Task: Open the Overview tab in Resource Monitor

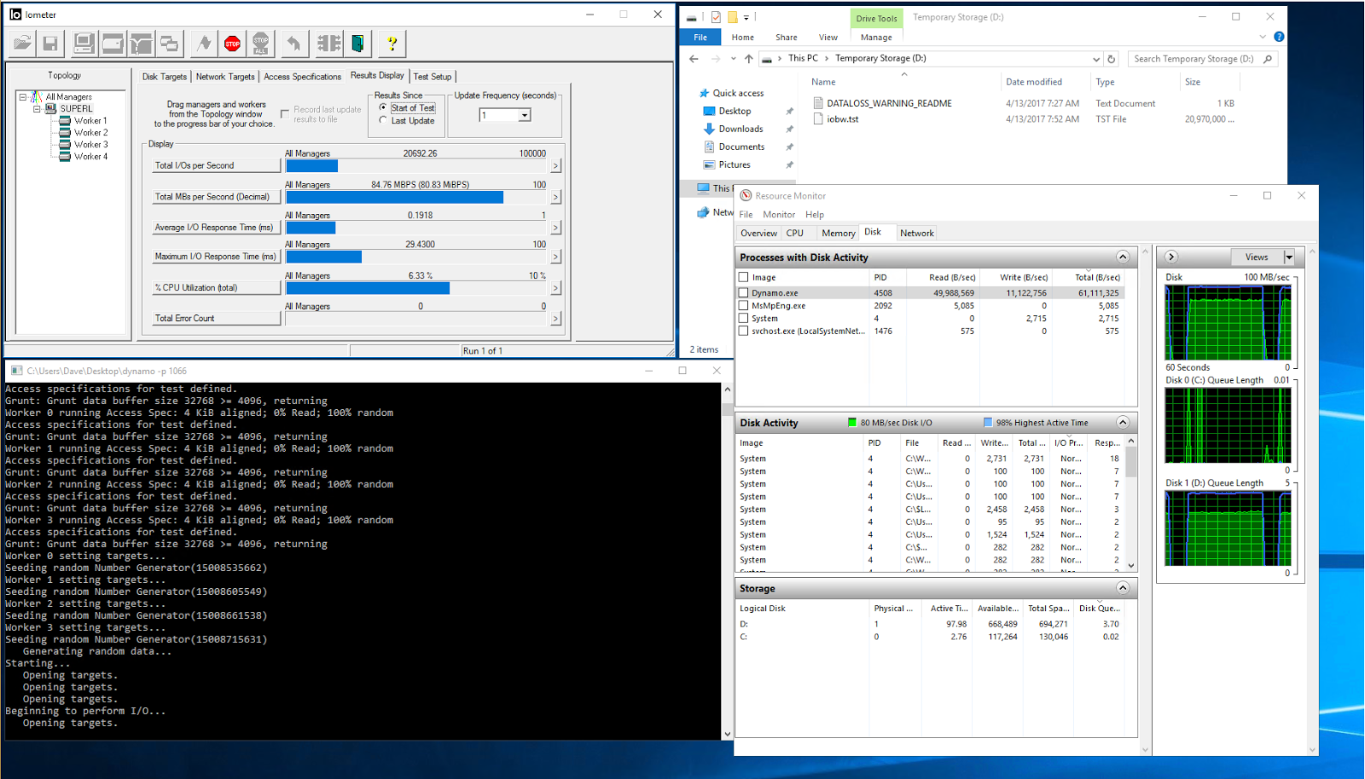Action: point(758,233)
